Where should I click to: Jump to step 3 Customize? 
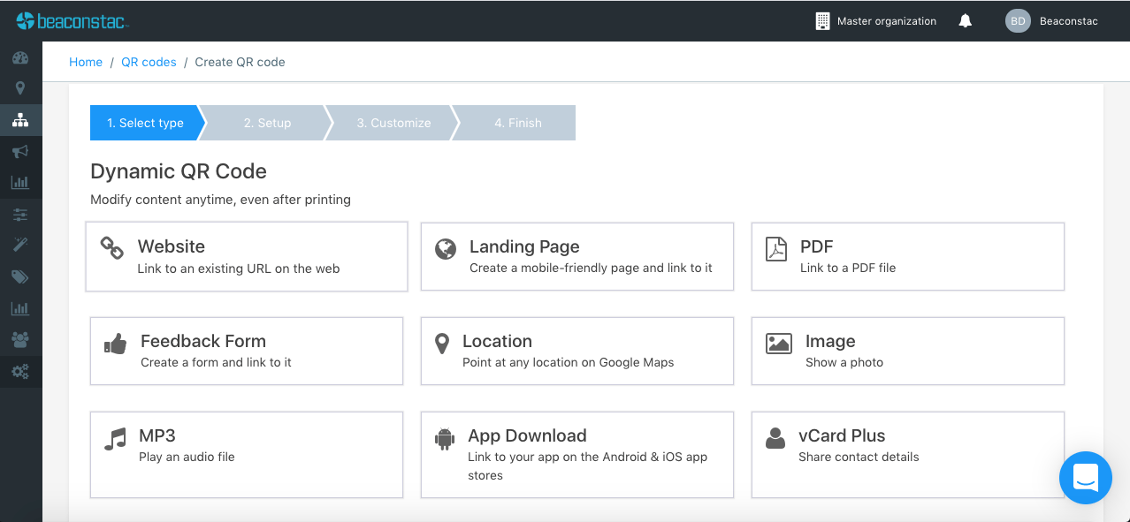pyautogui.click(x=393, y=123)
